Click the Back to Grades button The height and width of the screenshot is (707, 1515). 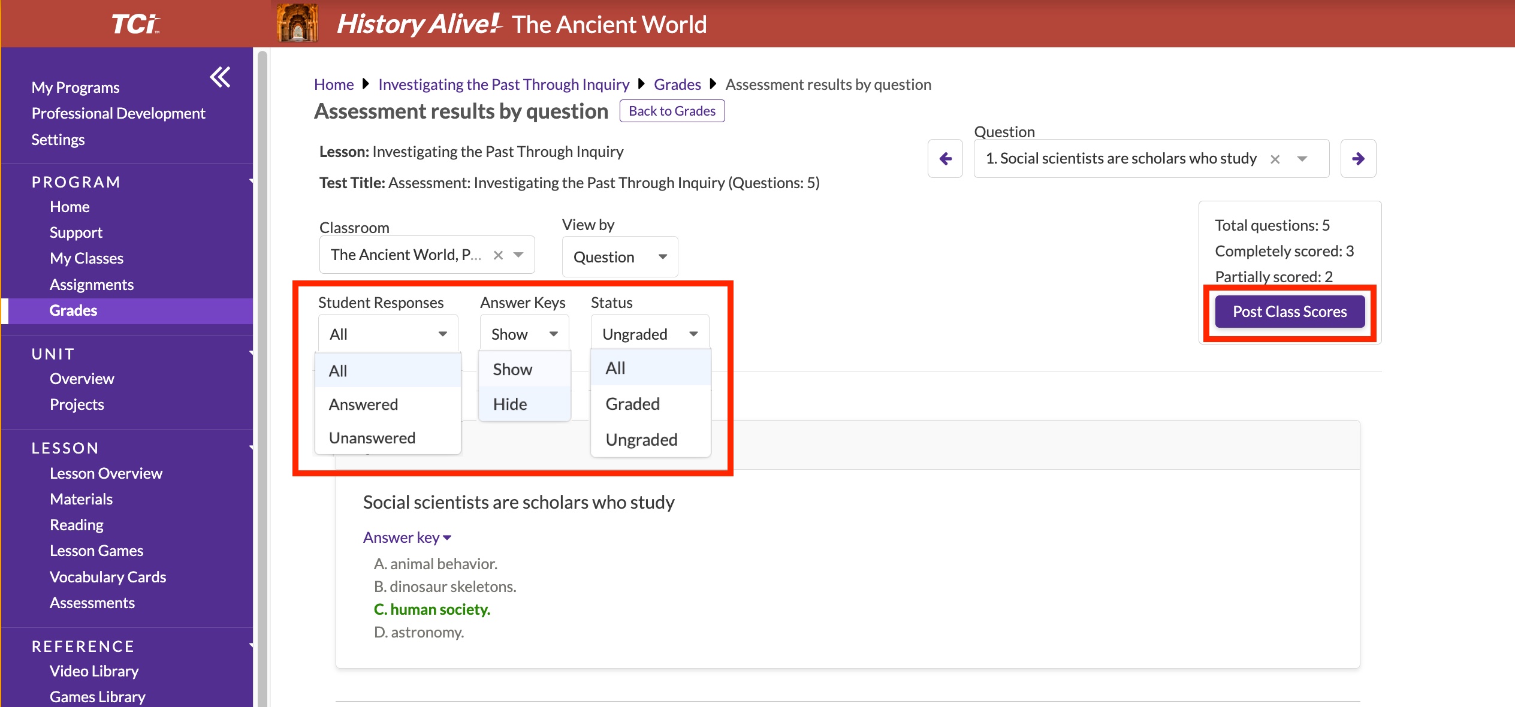[672, 111]
